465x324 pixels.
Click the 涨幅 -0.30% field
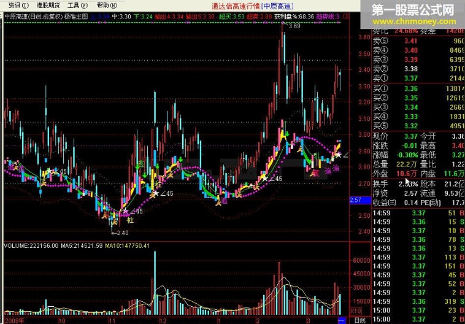(x=395, y=155)
